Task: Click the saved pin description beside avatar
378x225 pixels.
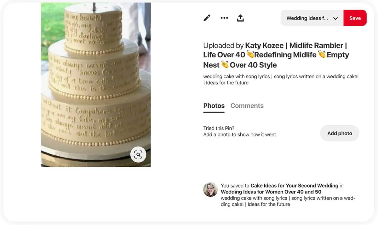Action: pyautogui.click(x=288, y=201)
